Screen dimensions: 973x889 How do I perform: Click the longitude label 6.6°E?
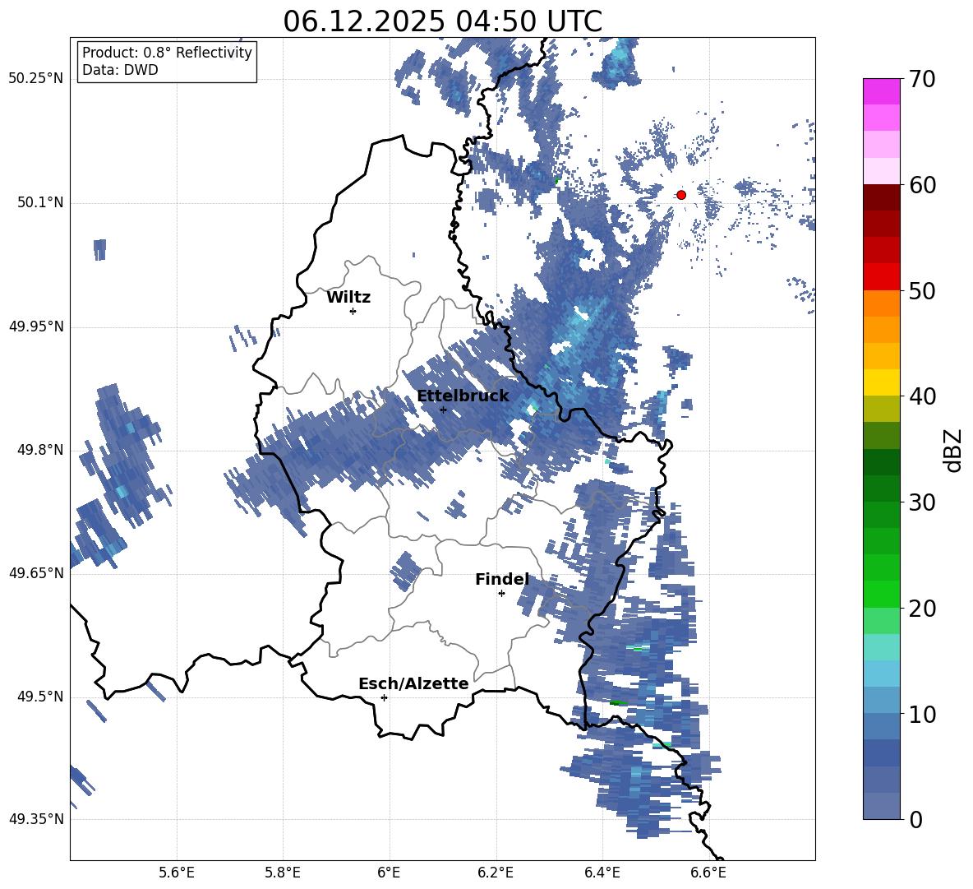pos(708,873)
